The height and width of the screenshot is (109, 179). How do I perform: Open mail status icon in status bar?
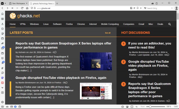coord(12,107)
